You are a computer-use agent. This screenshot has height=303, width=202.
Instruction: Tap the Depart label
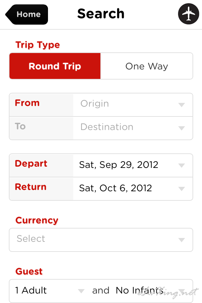click(31, 164)
